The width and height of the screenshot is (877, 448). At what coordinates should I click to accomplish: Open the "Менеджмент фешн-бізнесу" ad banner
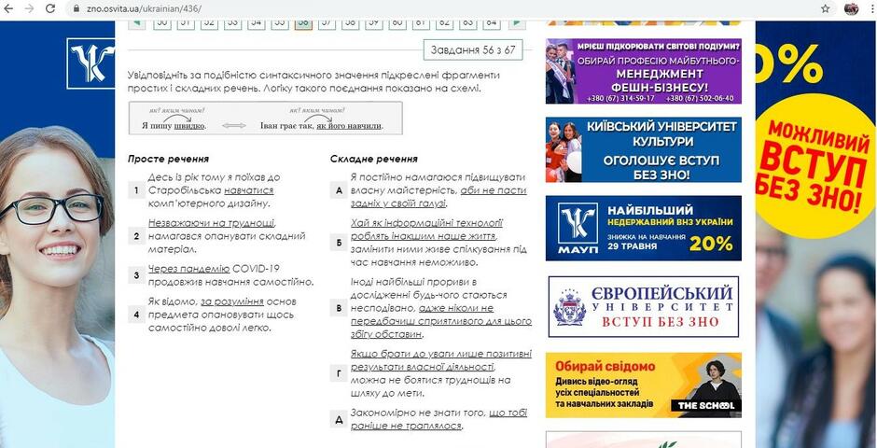[643, 71]
